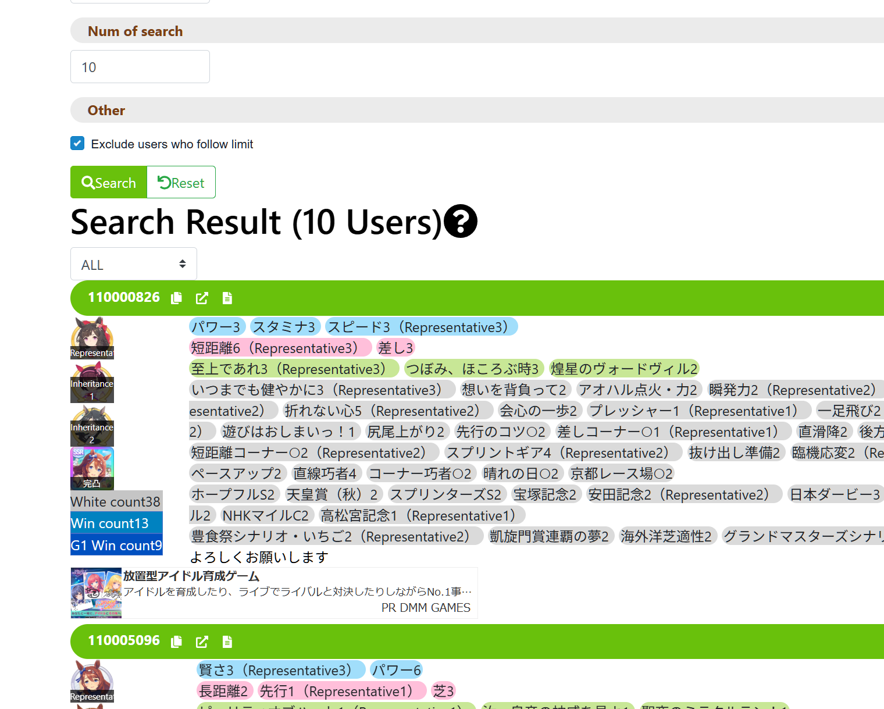Select the プレッシャー1 (Representative1) tag
This screenshot has height=709, width=884.
click(699, 411)
